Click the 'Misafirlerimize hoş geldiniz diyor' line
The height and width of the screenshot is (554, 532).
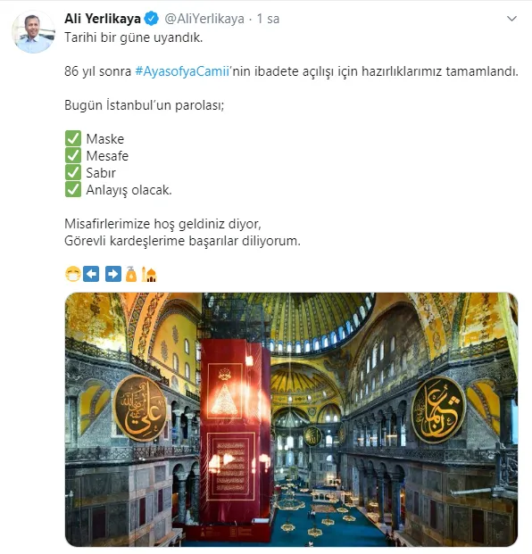pos(162,224)
